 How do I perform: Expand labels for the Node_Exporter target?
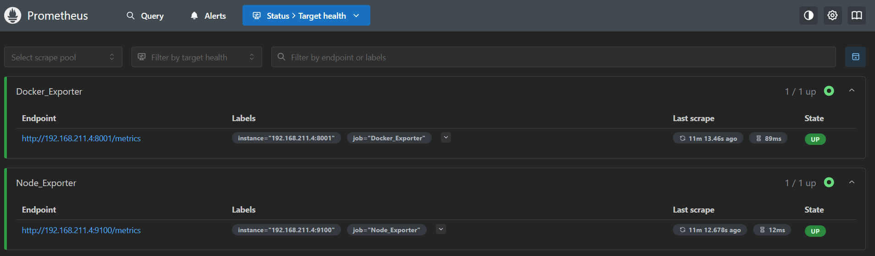[441, 229]
